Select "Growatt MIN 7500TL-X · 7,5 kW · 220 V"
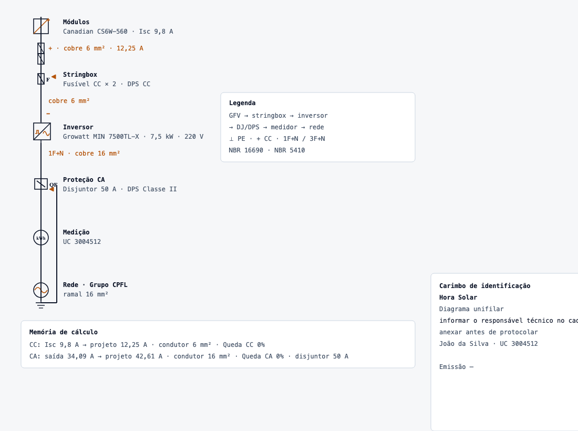 (x=133, y=137)
